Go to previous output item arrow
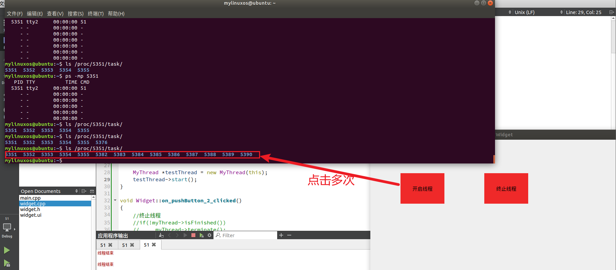The image size is (616, 270). pyautogui.click(x=169, y=235)
